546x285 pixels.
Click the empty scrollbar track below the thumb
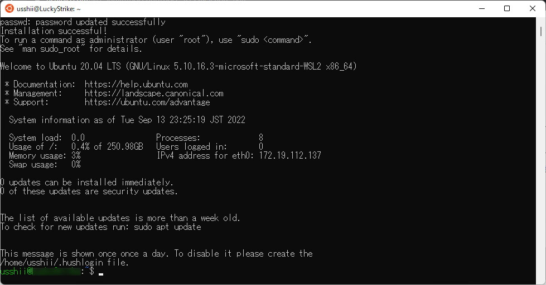pyautogui.click(x=541, y=160)
